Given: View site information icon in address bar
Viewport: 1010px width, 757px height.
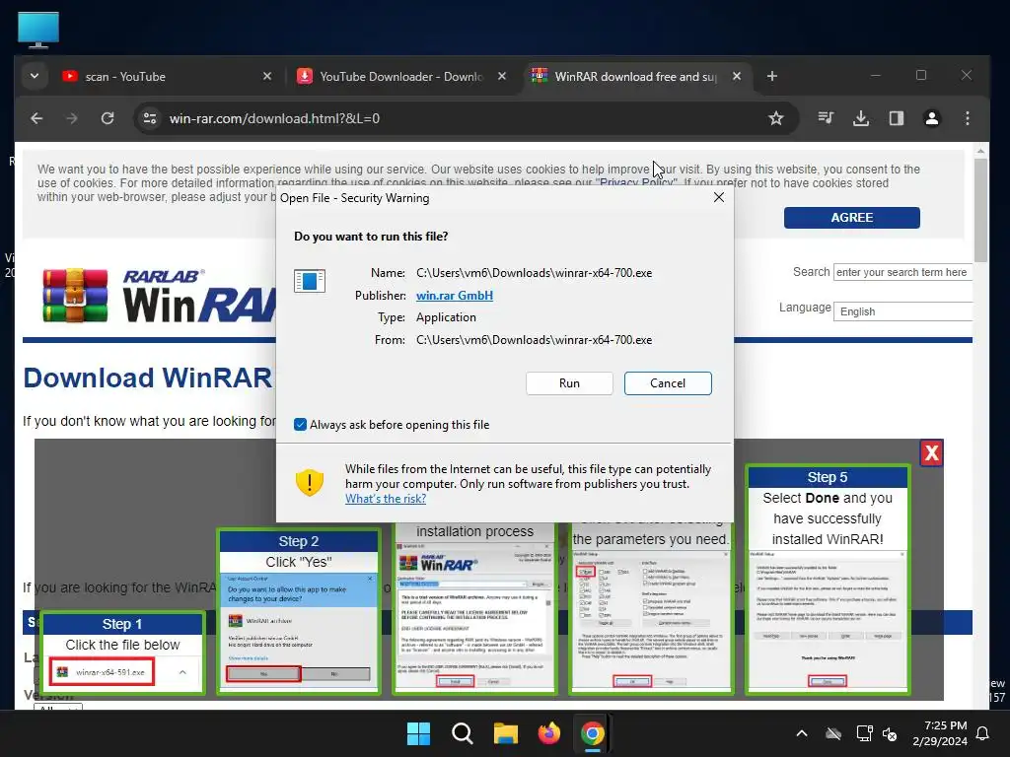Looking at the screenshot, I should (150, 118).
